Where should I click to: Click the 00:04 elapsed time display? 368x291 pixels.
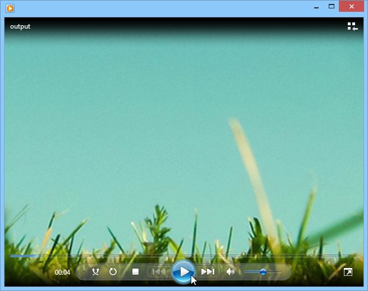(62, 272)
